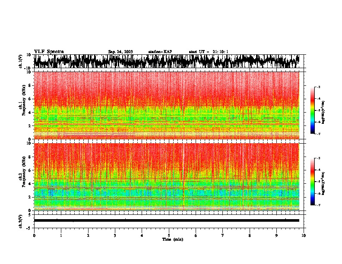
Task: Click the "Time (min)" axis label
Action: click(173, 239)
